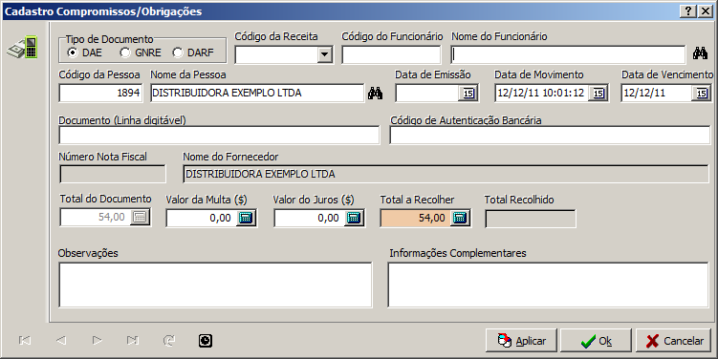718x359 pixels.
Task: Click the Documento (Linha digitável) field
Action: [x=219, y=136]
